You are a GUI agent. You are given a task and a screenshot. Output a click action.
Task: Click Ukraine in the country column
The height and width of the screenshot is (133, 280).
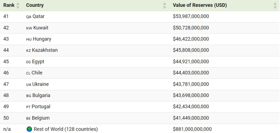(41, 84)
